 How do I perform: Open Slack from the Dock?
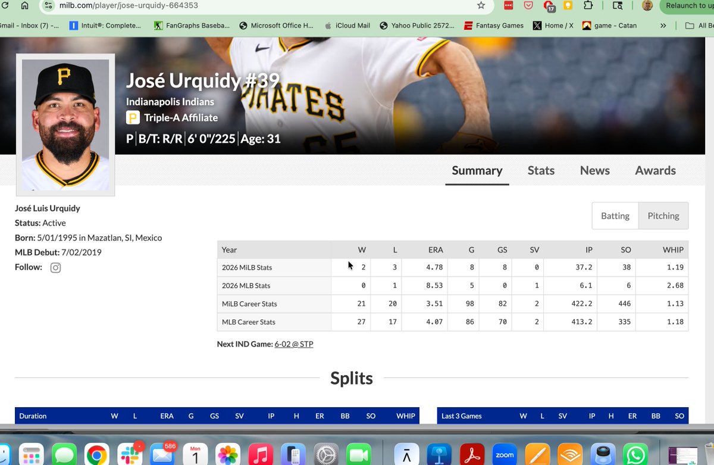129,455
